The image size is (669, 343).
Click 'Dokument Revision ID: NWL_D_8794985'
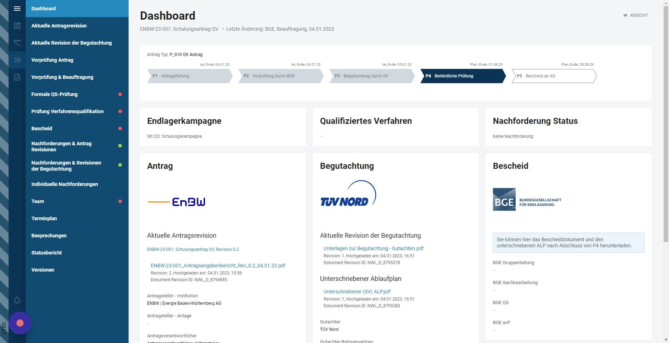[x=189, y=280]
